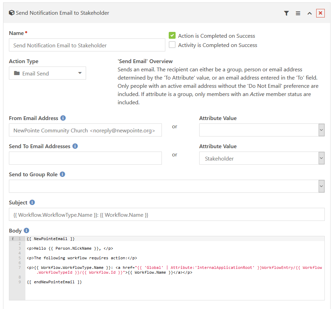The image size is (333, 309).
Task: Click the 'Send Email' Overview heading
Action: [x=145, y=61]
